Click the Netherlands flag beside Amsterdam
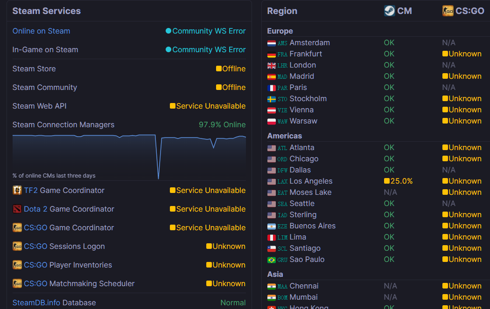The image size is (490, 309). [x=272, y=43]
